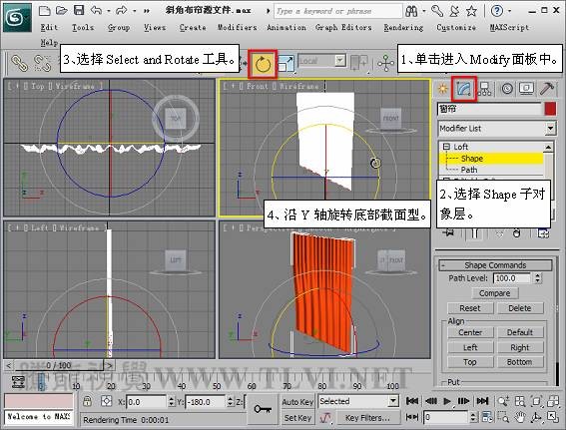Open the Rendering menu
Screen dimensions: 566x430
click(x=403, y=27)
